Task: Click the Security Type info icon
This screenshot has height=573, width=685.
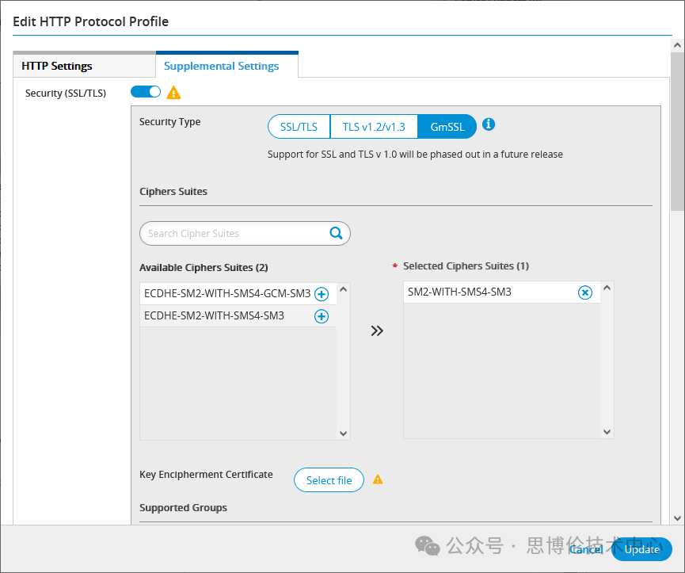Action: coord(489,124)
